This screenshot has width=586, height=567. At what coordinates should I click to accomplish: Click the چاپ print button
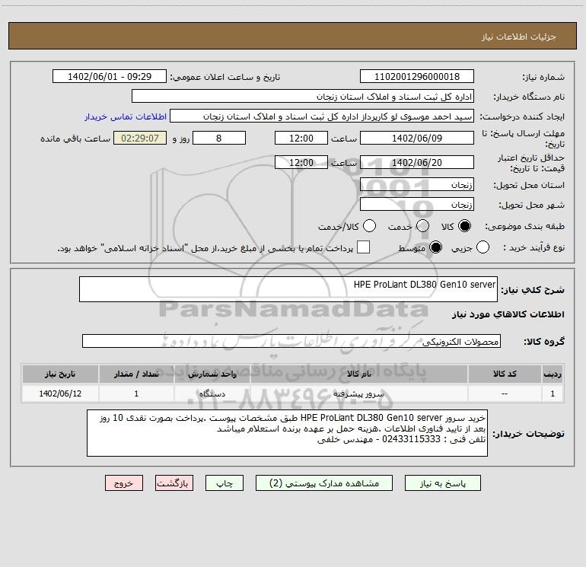coord(225,483)
